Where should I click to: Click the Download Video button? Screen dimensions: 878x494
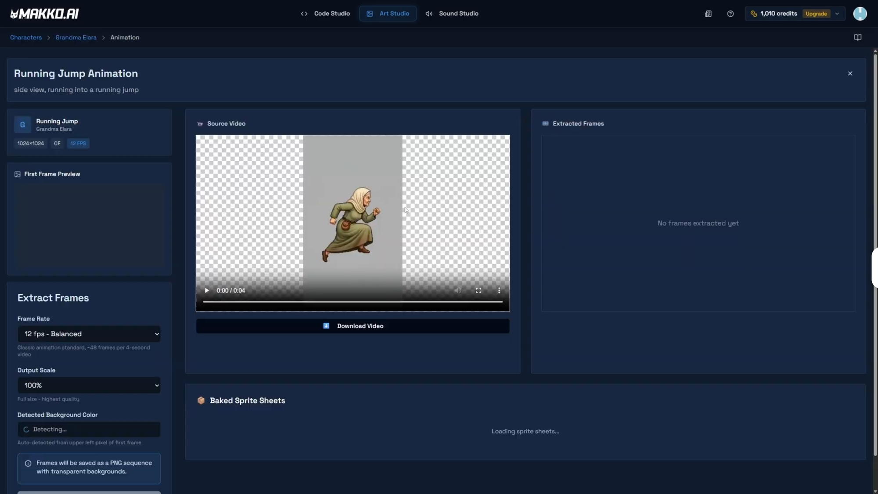click(x=353, y=326)
